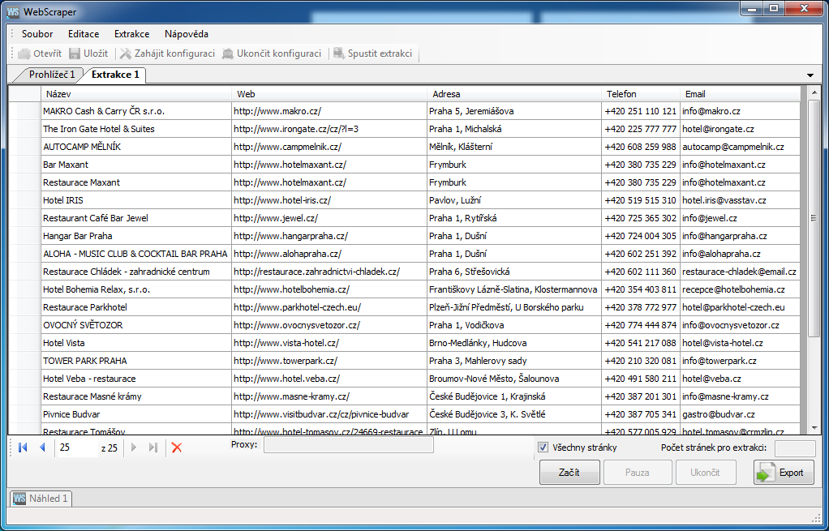829x531 pixels.
Task: Click the Proxy input field
Action: pyautogui.click(x=349, y=445)
